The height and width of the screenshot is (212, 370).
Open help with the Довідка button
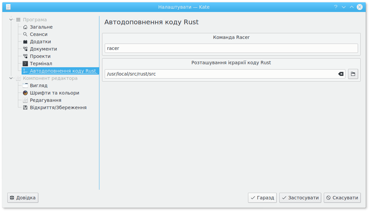[23, 198]
